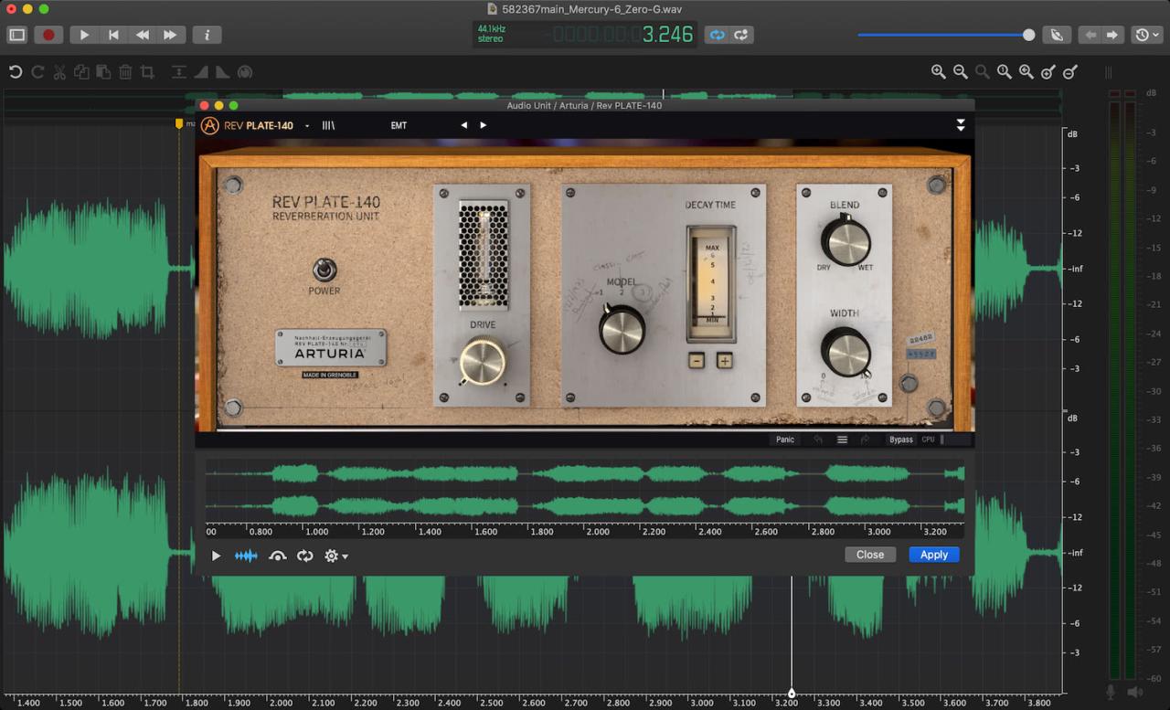This screenshot has height=710, width=1170.
Task: Toggle loop in the effect preview
Action: coord(305,556)
